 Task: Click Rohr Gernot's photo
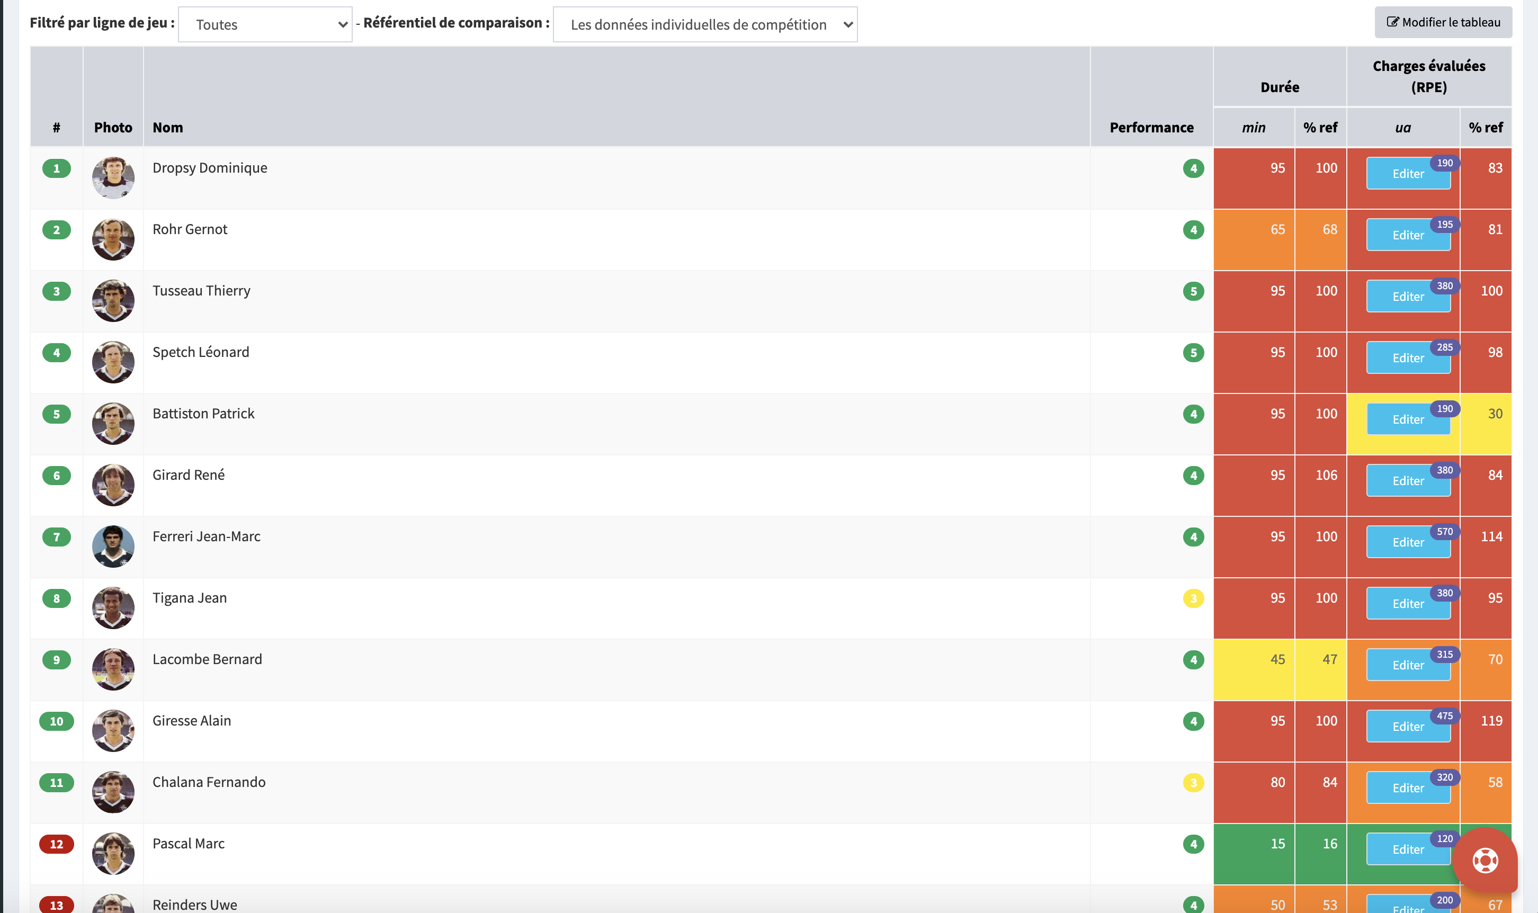(x=113, y=239)
